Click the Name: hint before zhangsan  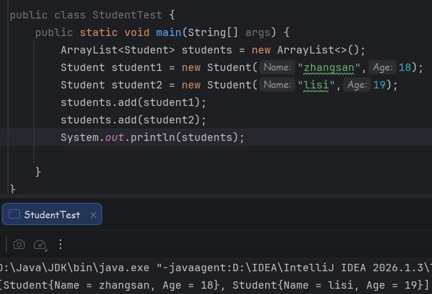tap(278, 67)
